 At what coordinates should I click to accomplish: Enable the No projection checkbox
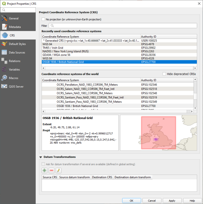click(x=43, y=19)
